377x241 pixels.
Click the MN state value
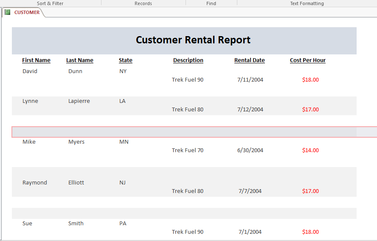[124, 142]
